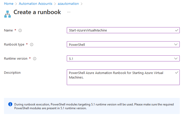184x115 pixels.
Task: Open the azautomation breadcrumb link
Action: pos(68,4)
